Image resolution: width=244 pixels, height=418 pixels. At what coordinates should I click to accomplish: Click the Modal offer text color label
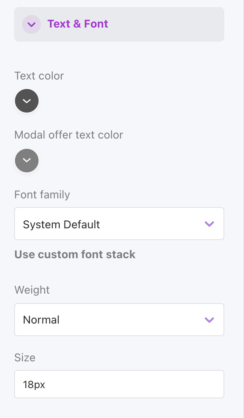click(x=68, y=135)
